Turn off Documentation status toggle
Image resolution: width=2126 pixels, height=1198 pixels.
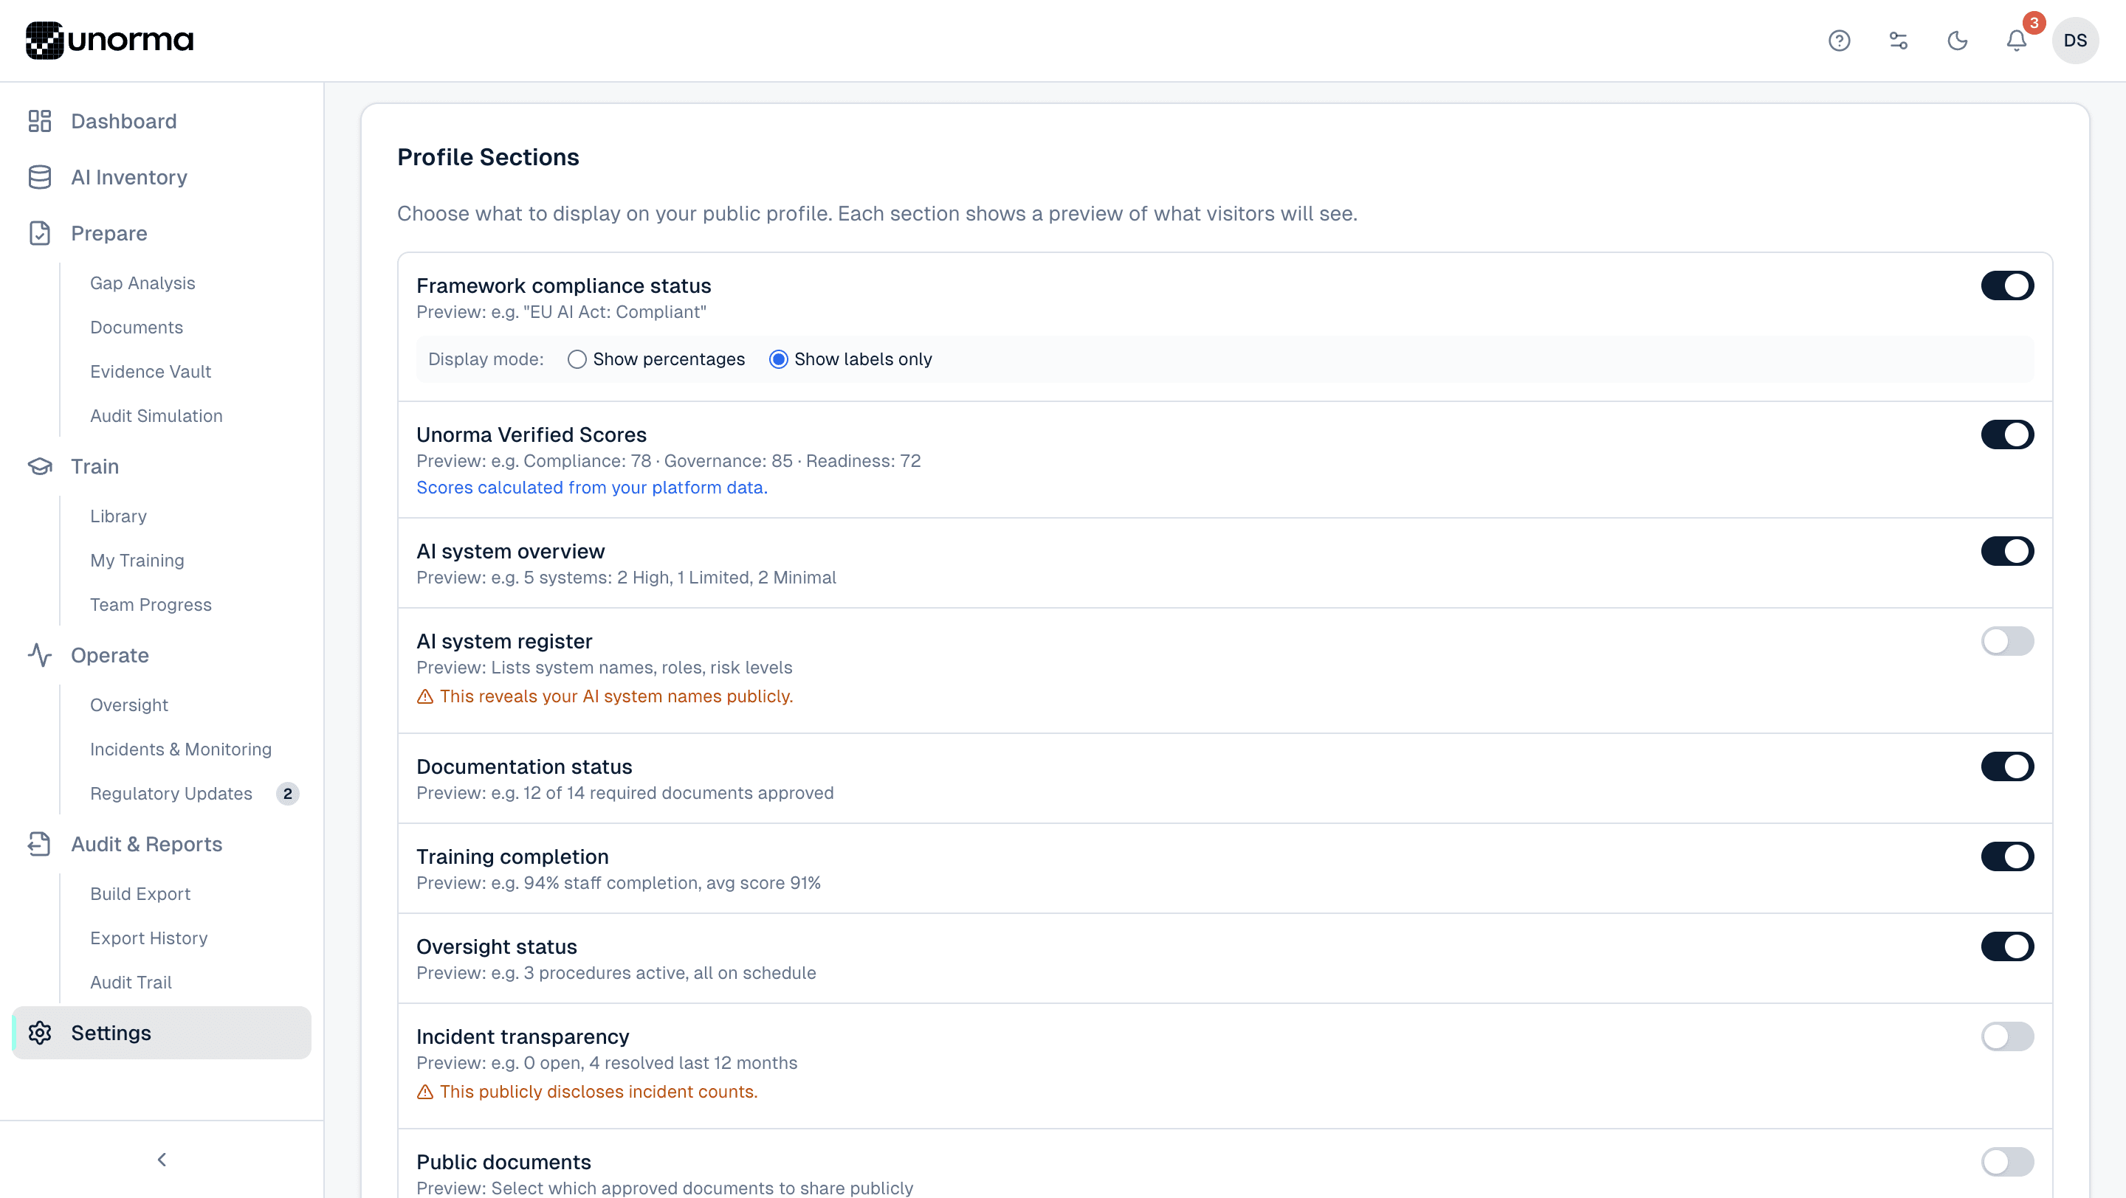2007,766
